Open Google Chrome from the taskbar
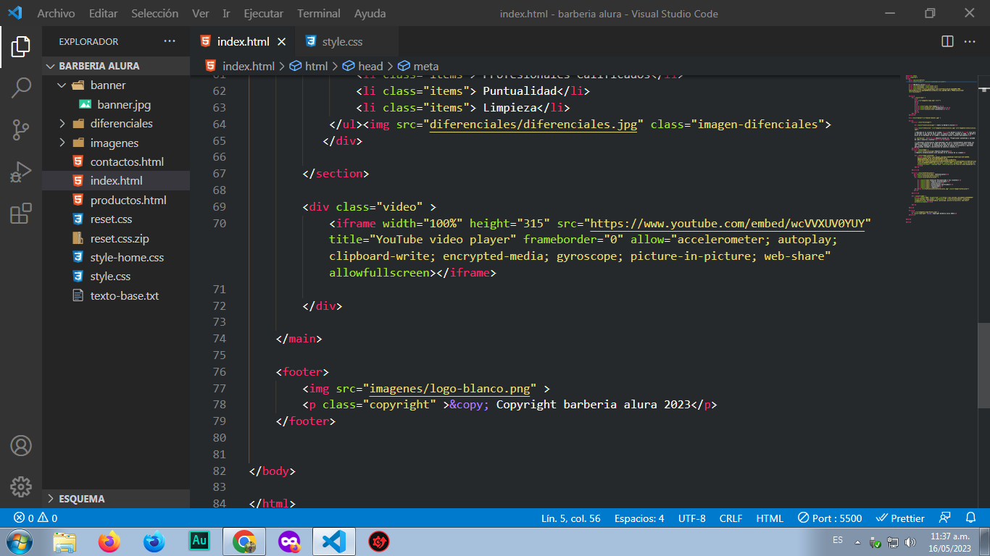This screenshot has width=990, height=556. click(x=244, y=542)
